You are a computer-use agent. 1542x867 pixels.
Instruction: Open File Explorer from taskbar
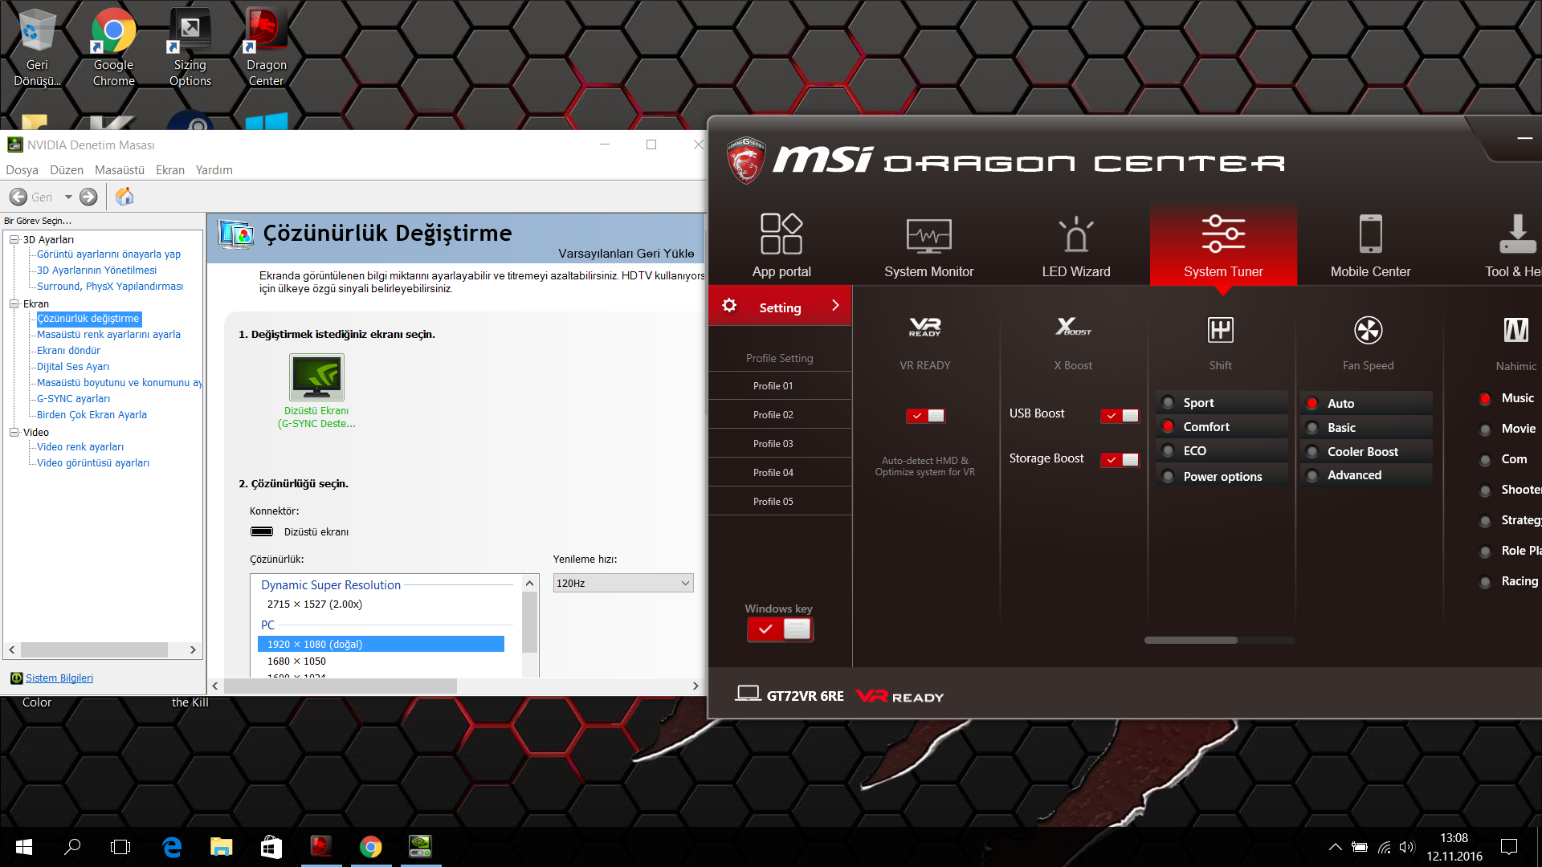pyautogui.click(x=221, y=847)
